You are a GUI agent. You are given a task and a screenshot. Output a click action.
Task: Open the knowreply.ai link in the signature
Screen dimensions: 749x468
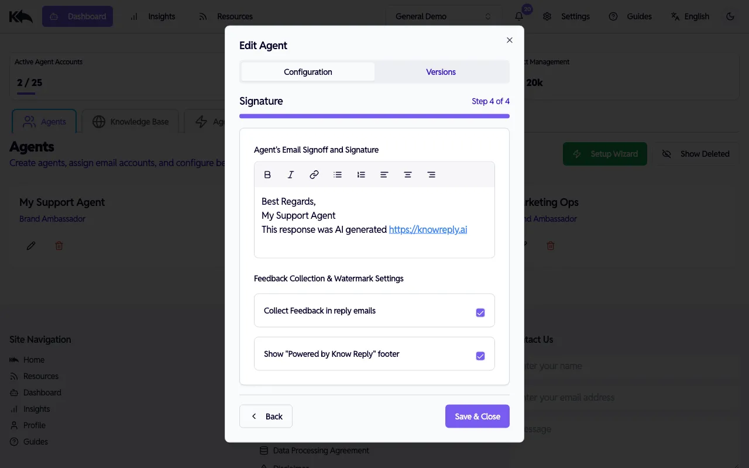tap(428, 229)
